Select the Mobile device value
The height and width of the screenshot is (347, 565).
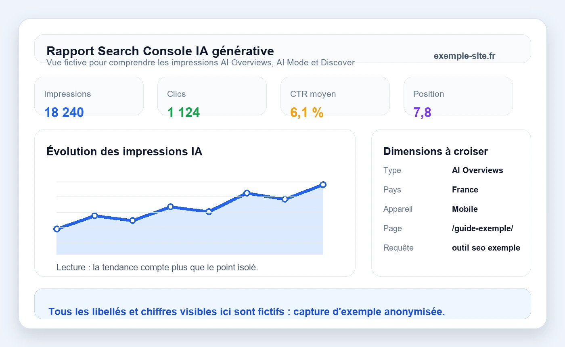465,209
